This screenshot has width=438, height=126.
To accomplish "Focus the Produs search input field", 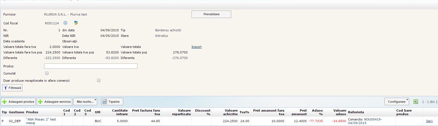I will tap(91, 66).
